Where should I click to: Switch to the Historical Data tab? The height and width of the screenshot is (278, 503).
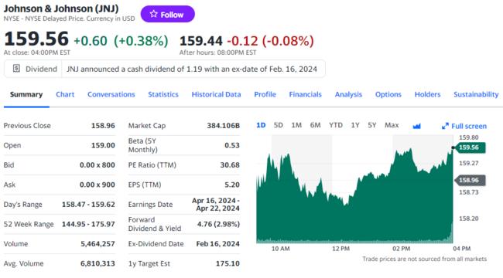click(x=216, y=94)
